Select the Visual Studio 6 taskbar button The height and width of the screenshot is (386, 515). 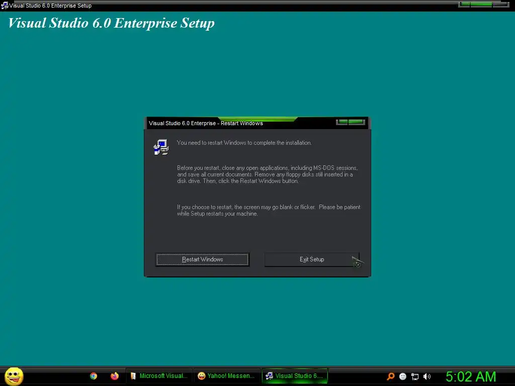coord(295,376)
